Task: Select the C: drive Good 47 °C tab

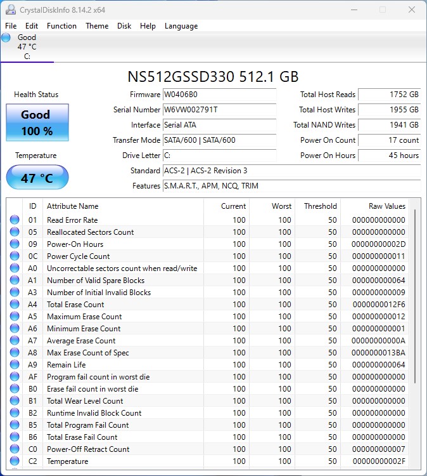Action: pyautogui.click(x=27, y=47)
